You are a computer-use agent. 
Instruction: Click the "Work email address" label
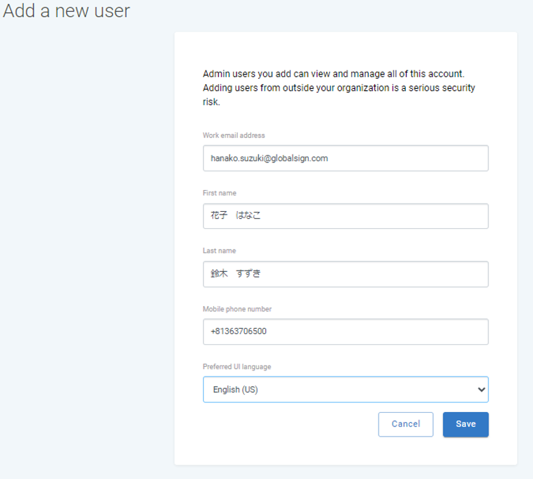click(234, 135)
